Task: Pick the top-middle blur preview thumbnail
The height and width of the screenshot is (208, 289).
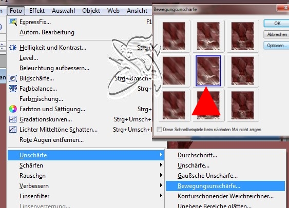Action: pyautogui.click(x=208, y=36)
